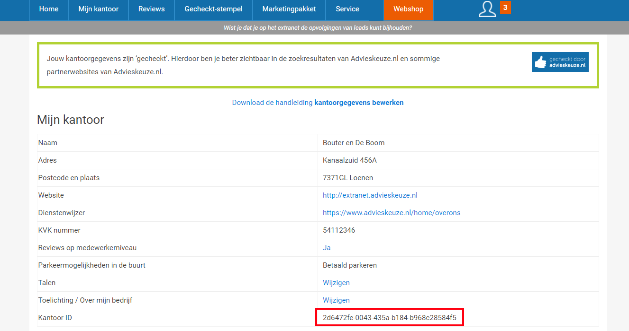
Task: Click the 'Wist je dat' tip banner text
Action: (x=318, y=28)
